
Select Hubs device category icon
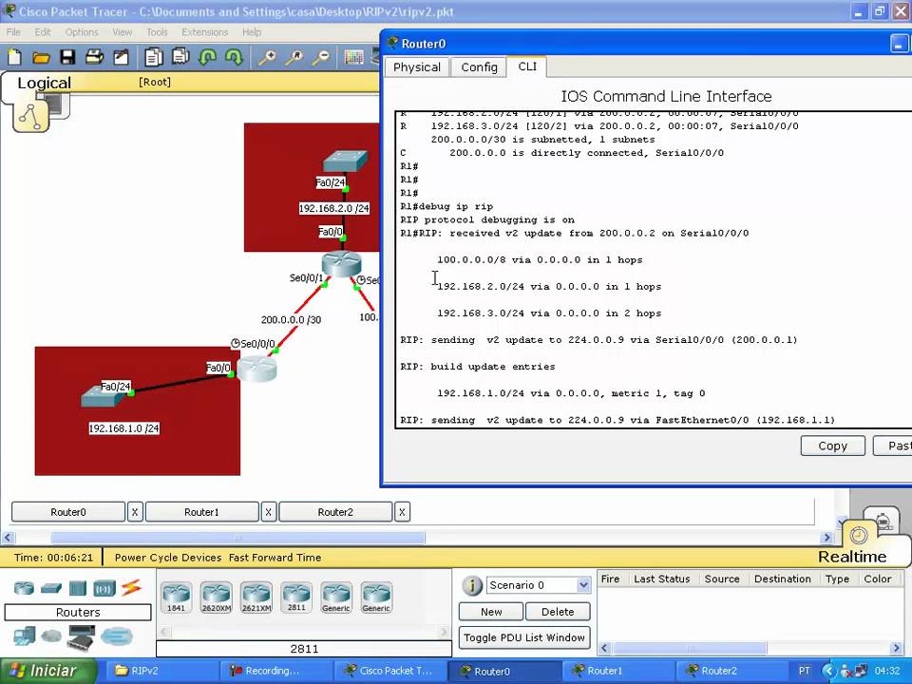pos(77,588)
